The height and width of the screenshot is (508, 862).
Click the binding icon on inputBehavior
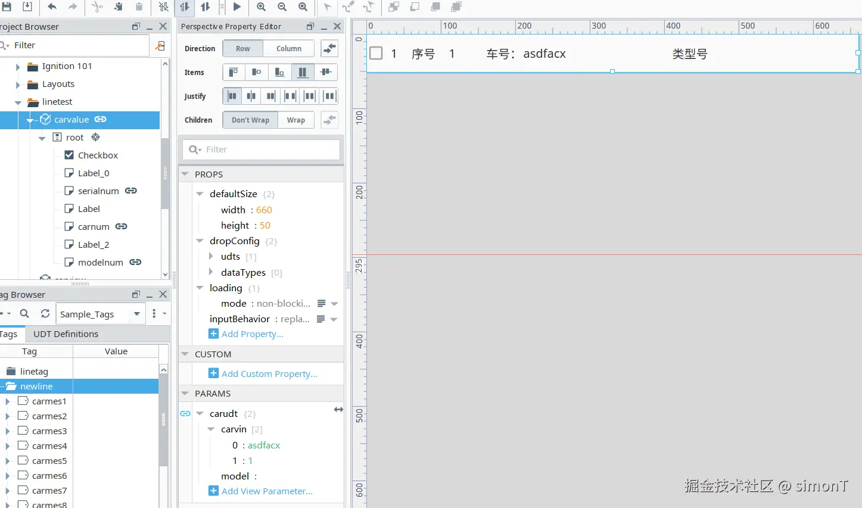pyautogui.click(x=320, y=319)
